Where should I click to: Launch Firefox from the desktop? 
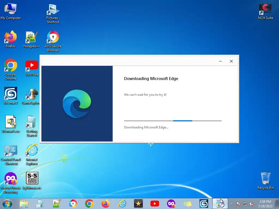11,39
